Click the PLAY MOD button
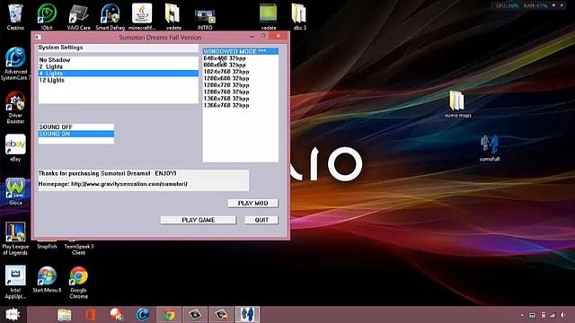This screenshot has height=323, width=575. [x=253, y=204]
